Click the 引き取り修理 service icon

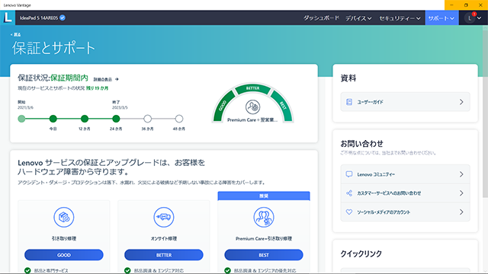[x=64, y=217]
